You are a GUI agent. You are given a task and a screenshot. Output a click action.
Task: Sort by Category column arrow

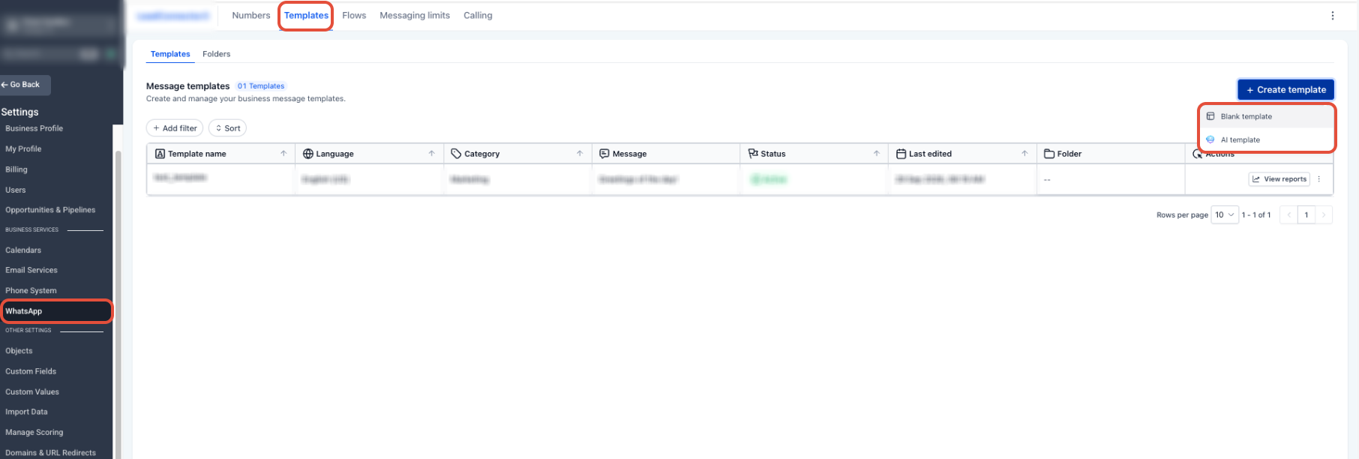point(580,154)
